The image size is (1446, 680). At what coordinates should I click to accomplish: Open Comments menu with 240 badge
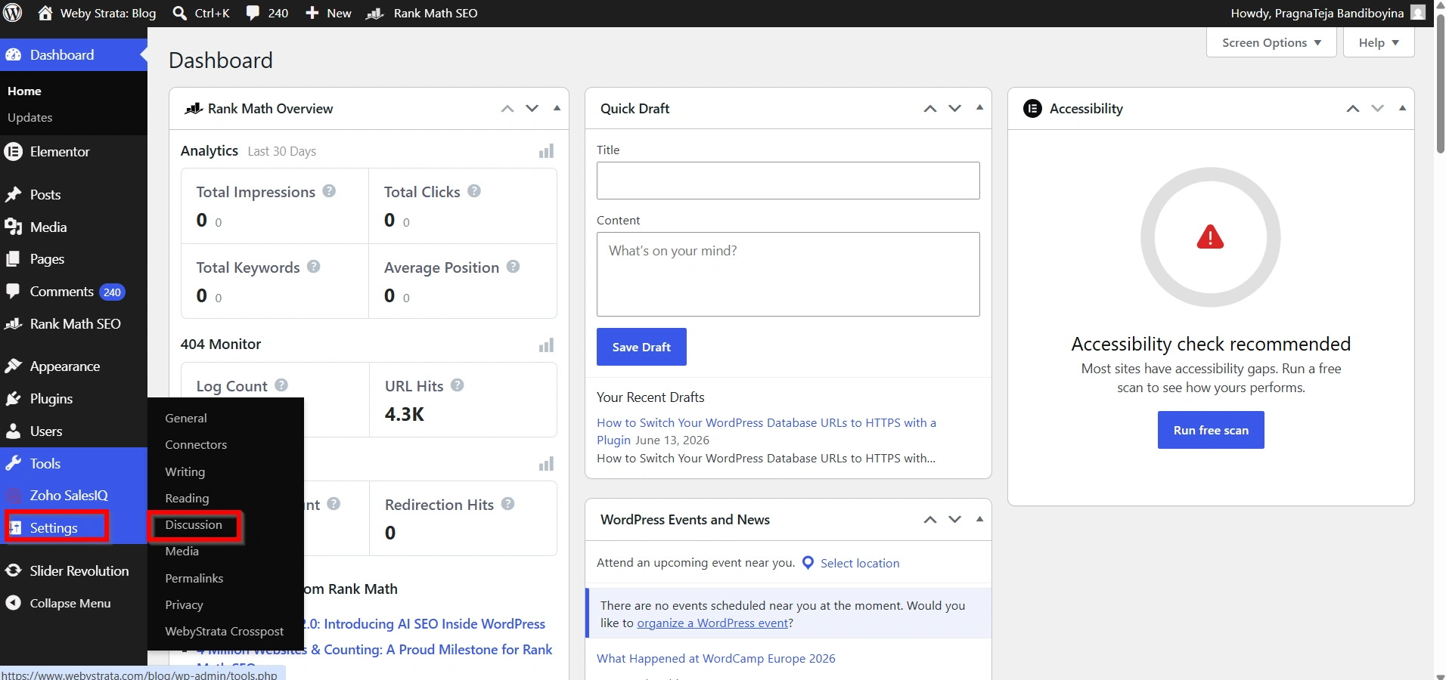(x=73, y=292)
